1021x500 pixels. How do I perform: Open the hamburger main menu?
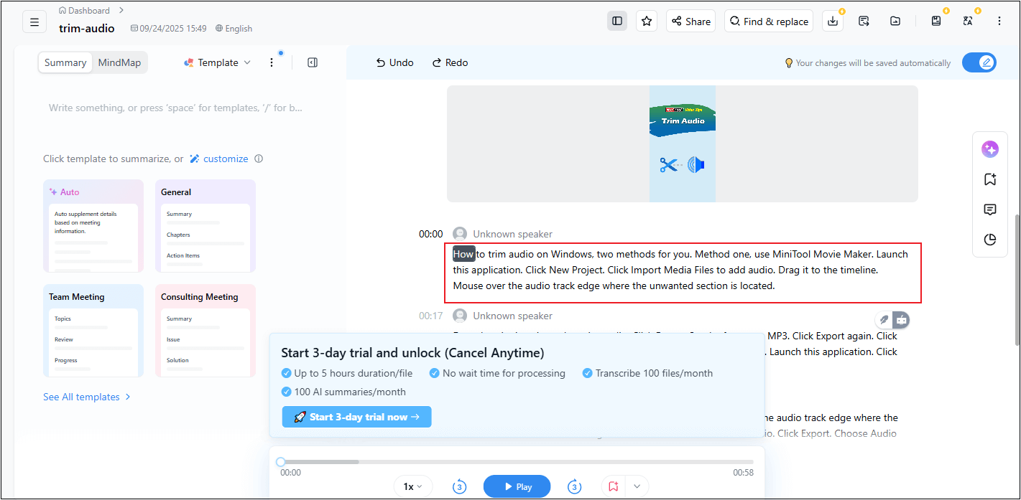tap(34, 22)
